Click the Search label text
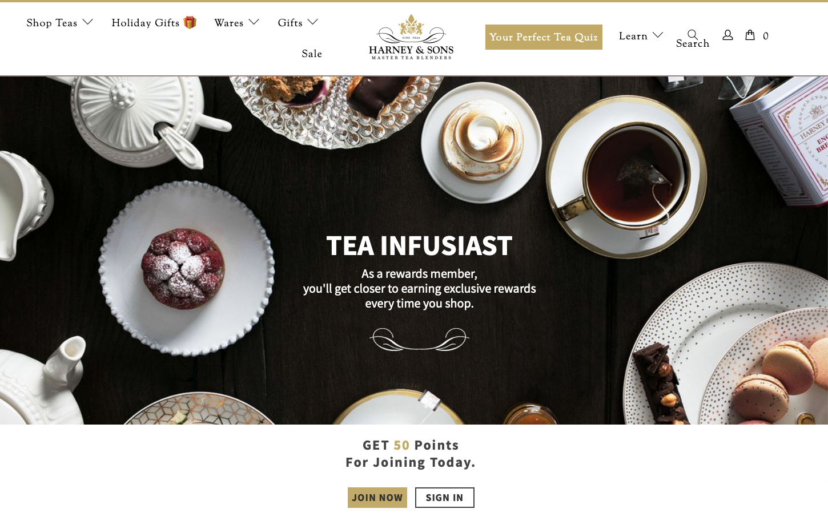This screenshot has height=525, width=828. [693, 44]
